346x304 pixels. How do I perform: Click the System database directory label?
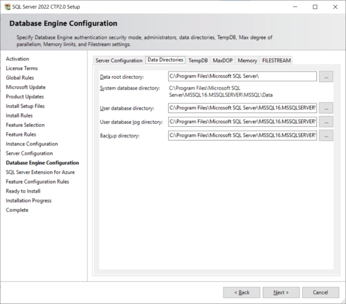coord(130,89)
